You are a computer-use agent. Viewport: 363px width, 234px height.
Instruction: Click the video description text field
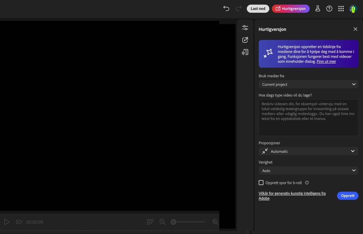[308, 118]
